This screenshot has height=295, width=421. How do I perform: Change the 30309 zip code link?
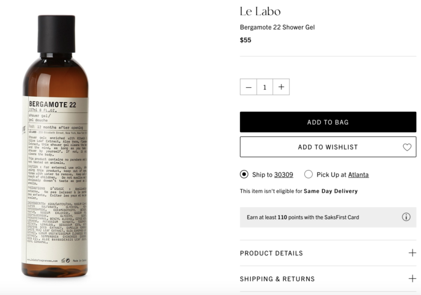coord(283,175)
